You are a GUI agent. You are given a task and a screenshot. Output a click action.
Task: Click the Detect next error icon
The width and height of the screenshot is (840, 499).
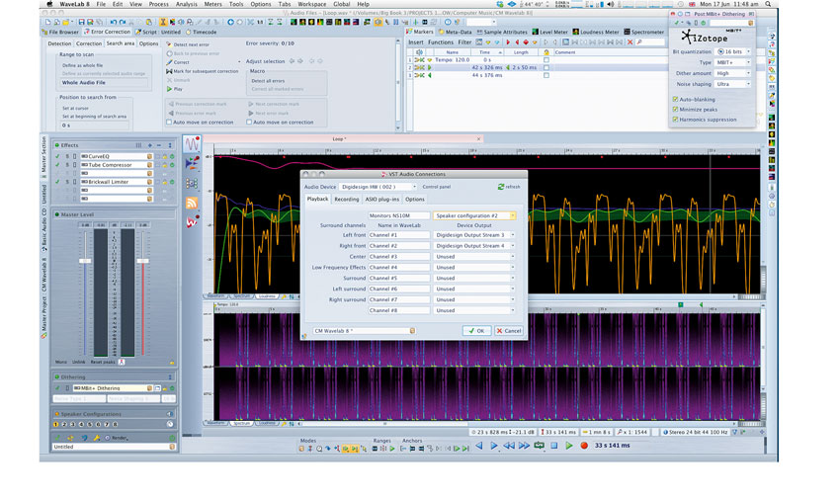(x=169, y=45)
